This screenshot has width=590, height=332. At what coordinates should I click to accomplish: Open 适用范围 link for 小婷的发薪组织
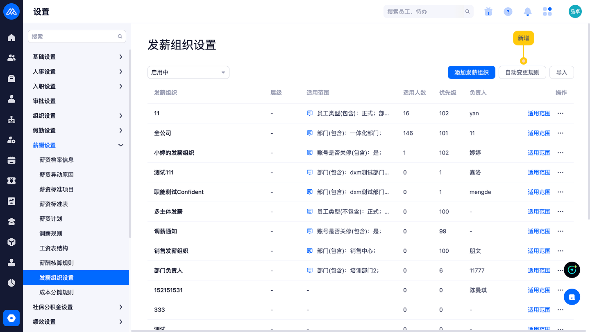point(539,153)
